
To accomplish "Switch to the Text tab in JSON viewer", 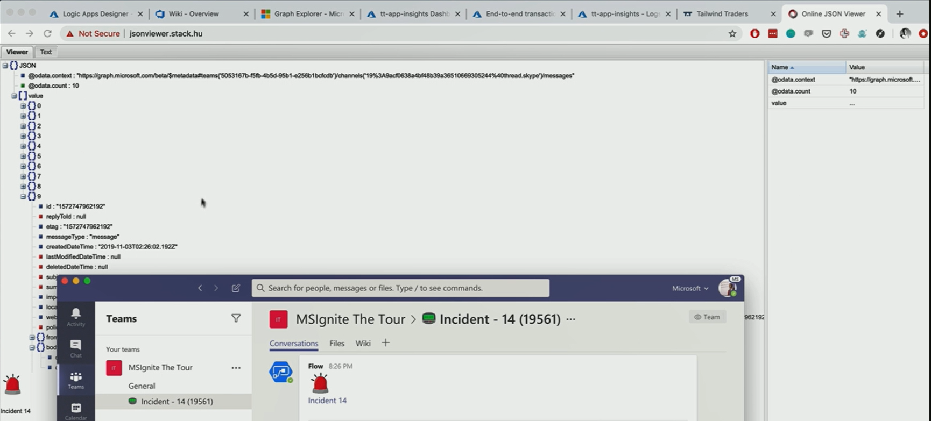I will [x=46, y=52].
